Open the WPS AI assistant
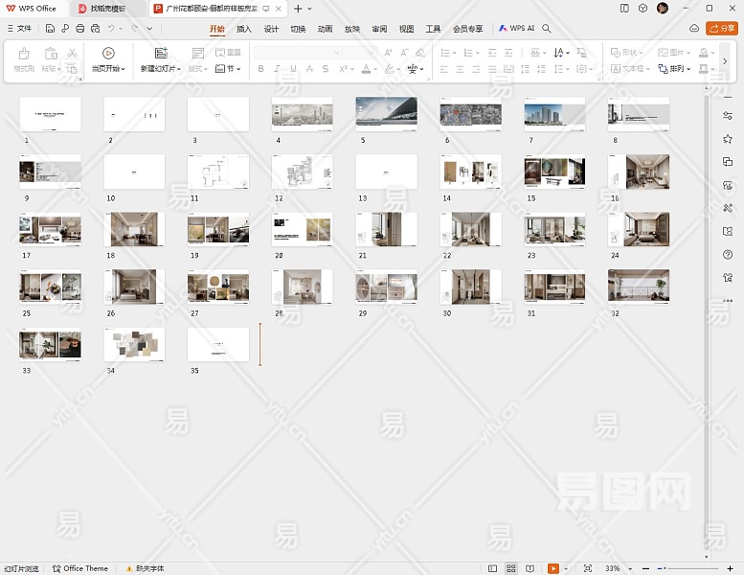The width and height of the screenshot is (744, 575). click(x=516, y=29)
